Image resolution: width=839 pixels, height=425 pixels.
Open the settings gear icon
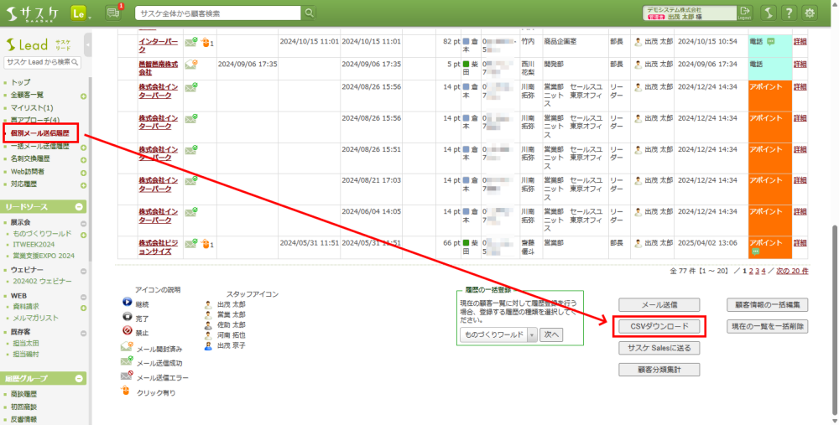click(810, 13)
